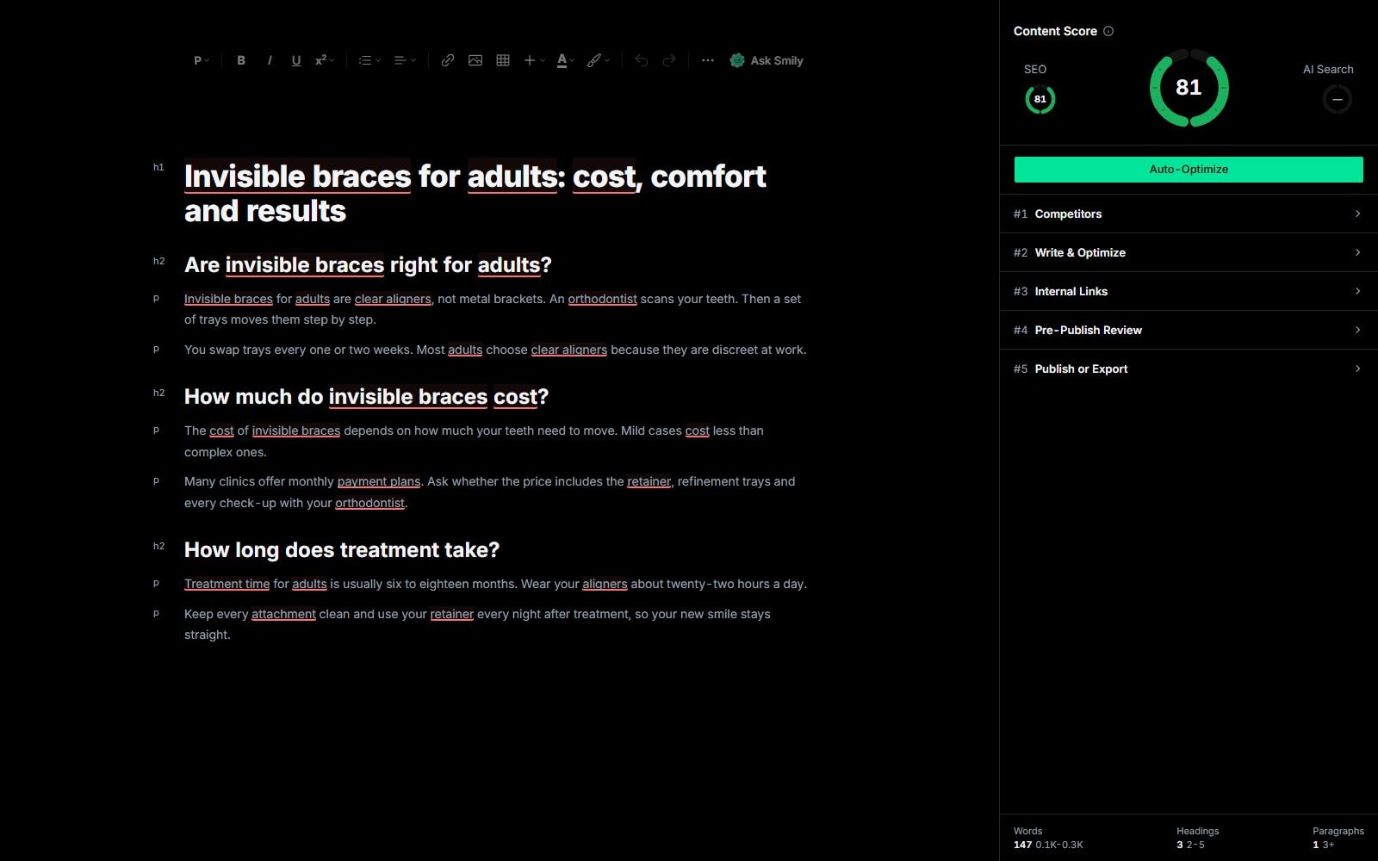Viewport: 1378px width, 861px height.
Task: Click the paragraph starting 'You swap trays'
Action: click(x=495, y=350)
